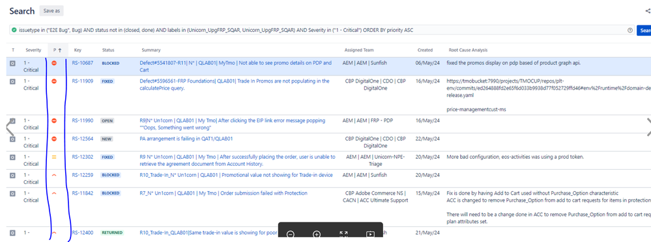651x242 pixels.
Task: Click the Summary column header
Action: pyautogui.click(x=151, y=50)
